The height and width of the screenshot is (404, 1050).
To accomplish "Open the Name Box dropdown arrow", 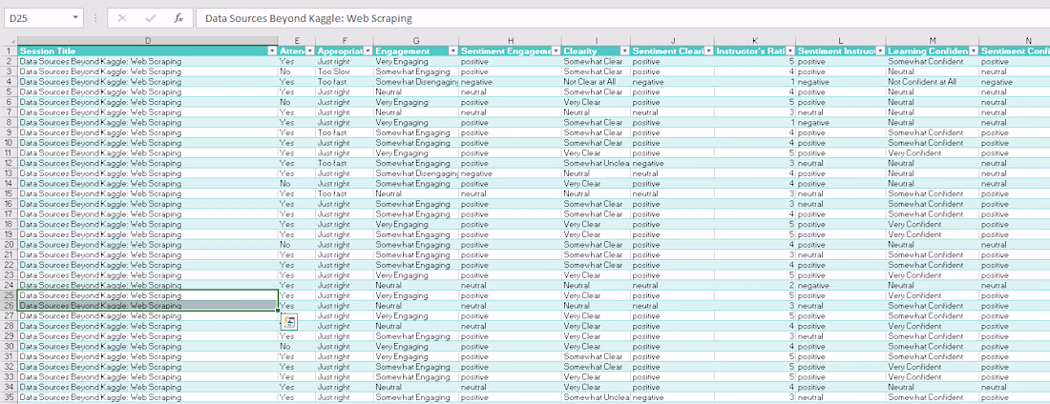I will 74,19.
